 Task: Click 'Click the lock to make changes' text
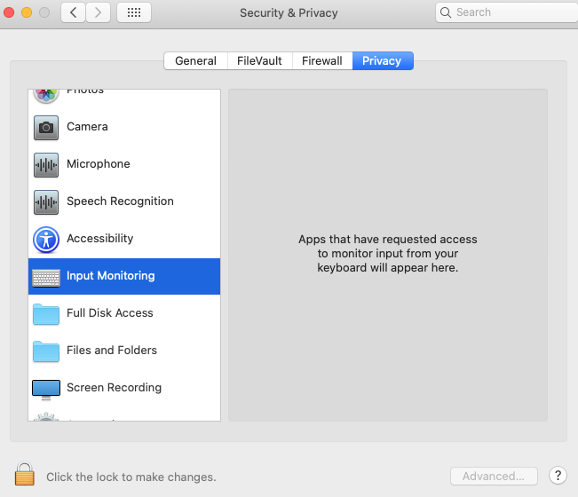[131, 477]
